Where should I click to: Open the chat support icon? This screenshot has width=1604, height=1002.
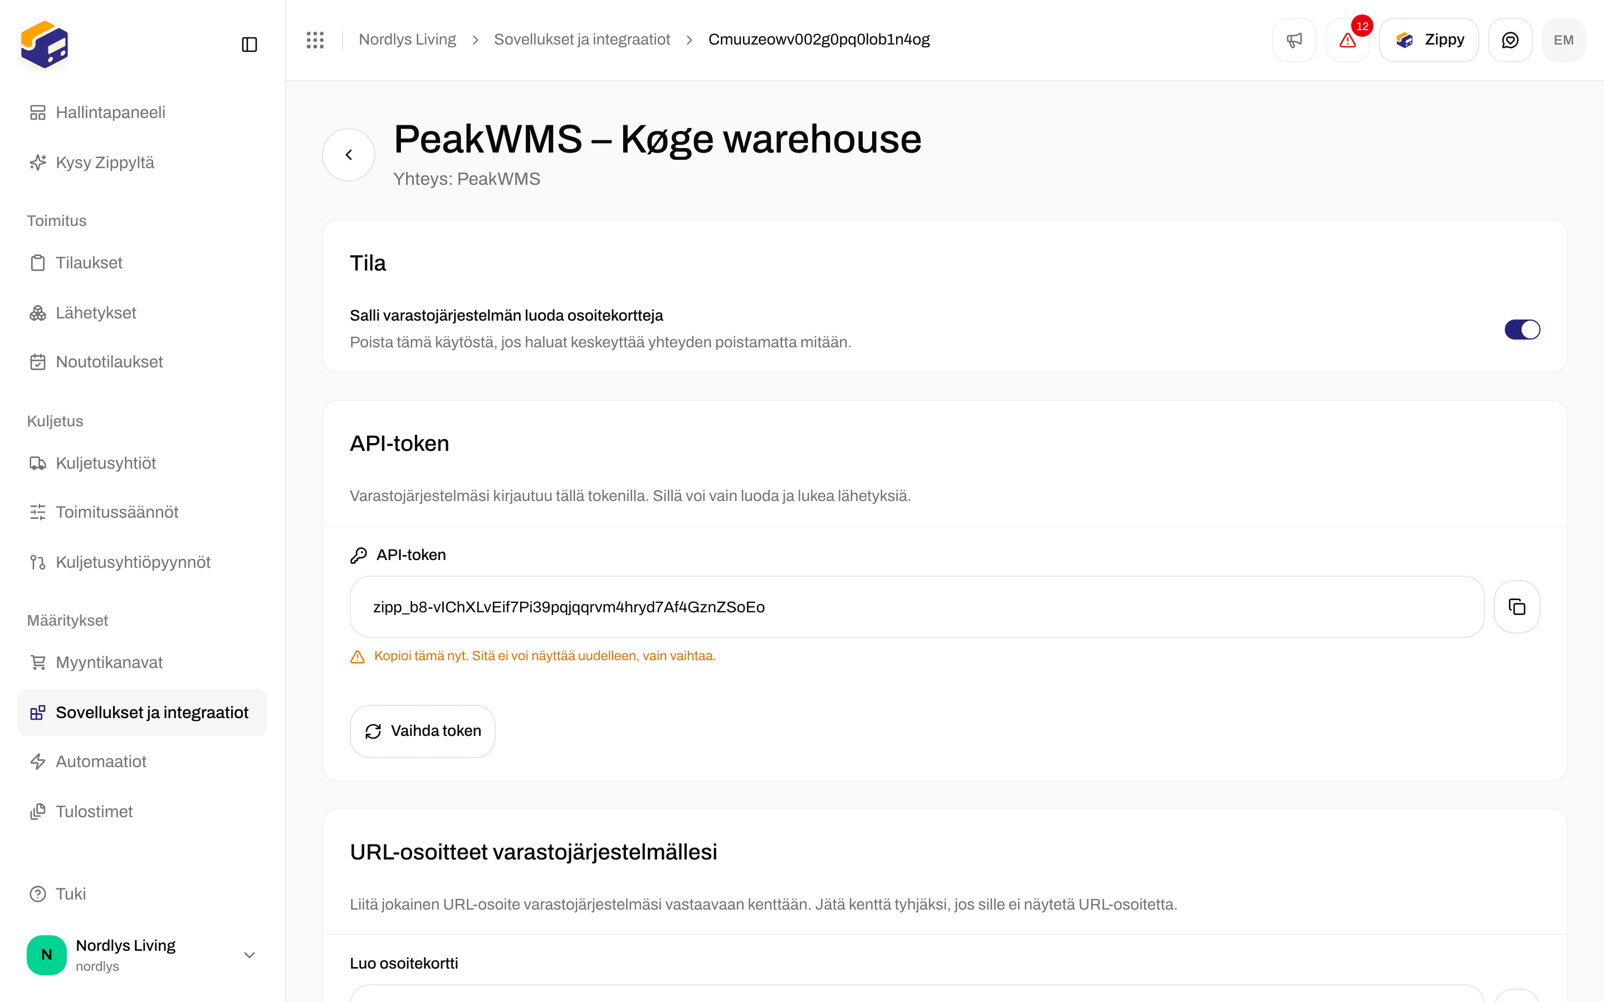click(x=1510, y=40)
